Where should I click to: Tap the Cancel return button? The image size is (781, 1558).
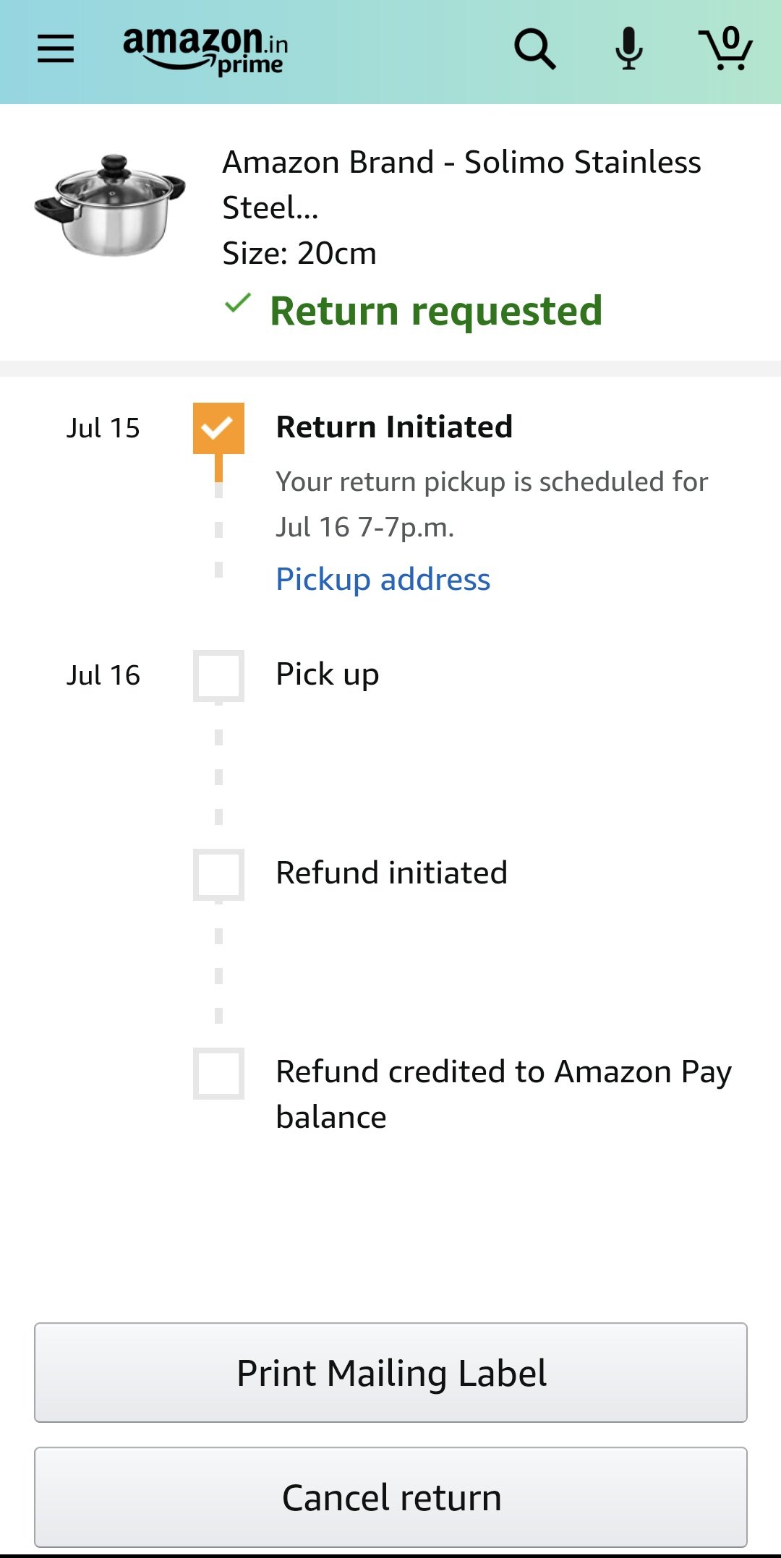pyautogui.click(x=390, y=1497)
